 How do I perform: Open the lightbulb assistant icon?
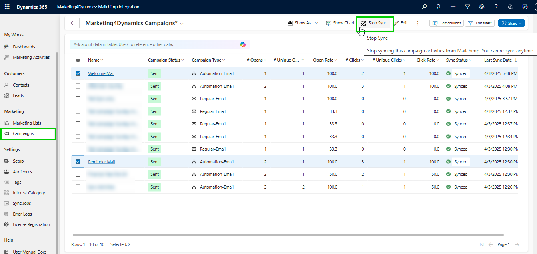tap(439, 7)
